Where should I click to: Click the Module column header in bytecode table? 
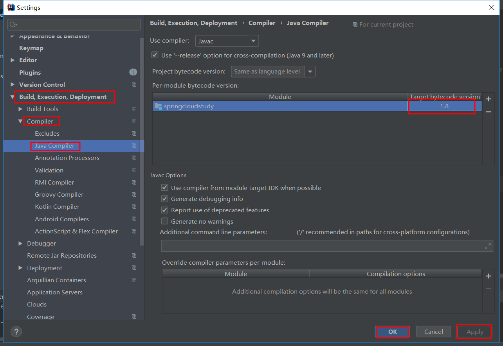[280, 97]
